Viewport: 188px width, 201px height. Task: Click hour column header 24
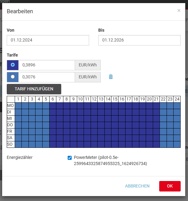pos(177,99)
